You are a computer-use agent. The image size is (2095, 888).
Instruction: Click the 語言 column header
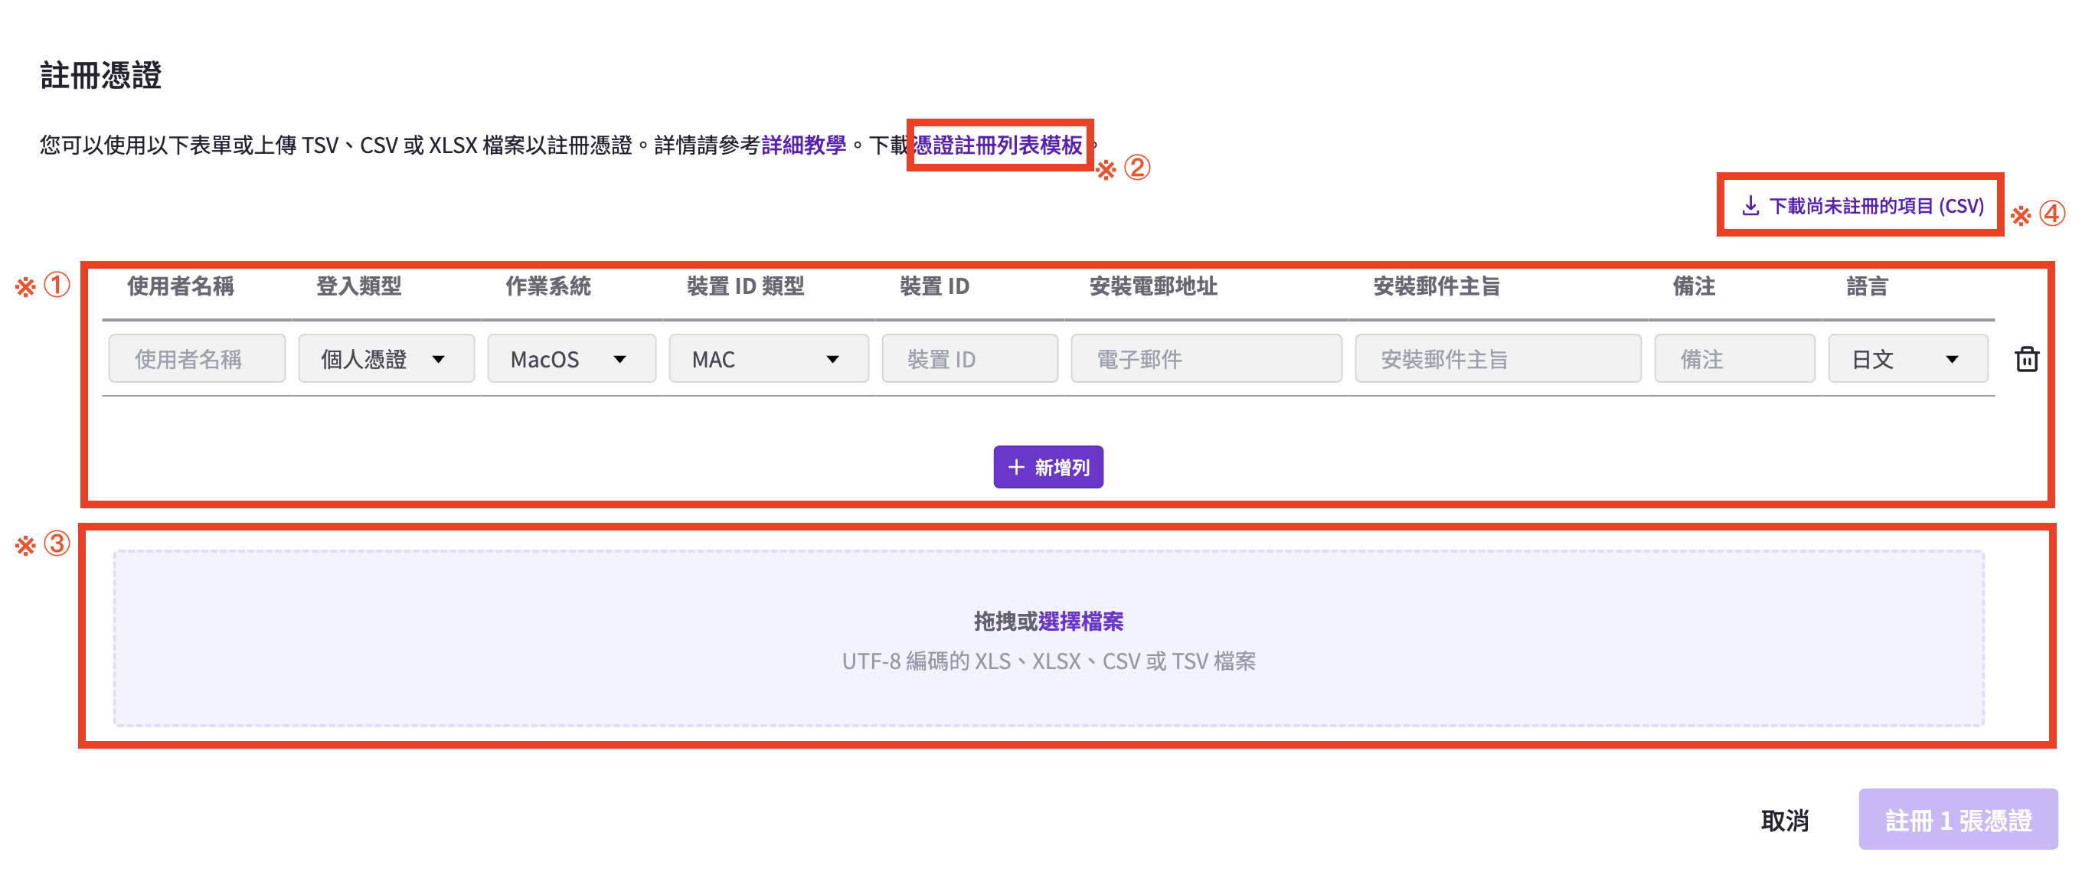(x=1868, y=286)
